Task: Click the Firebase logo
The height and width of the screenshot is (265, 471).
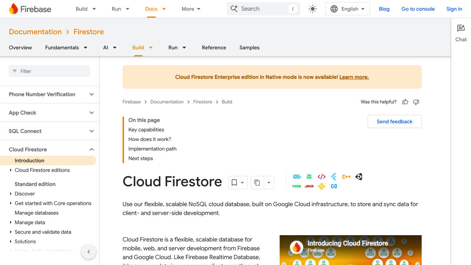Action: [x=30, y=9]
